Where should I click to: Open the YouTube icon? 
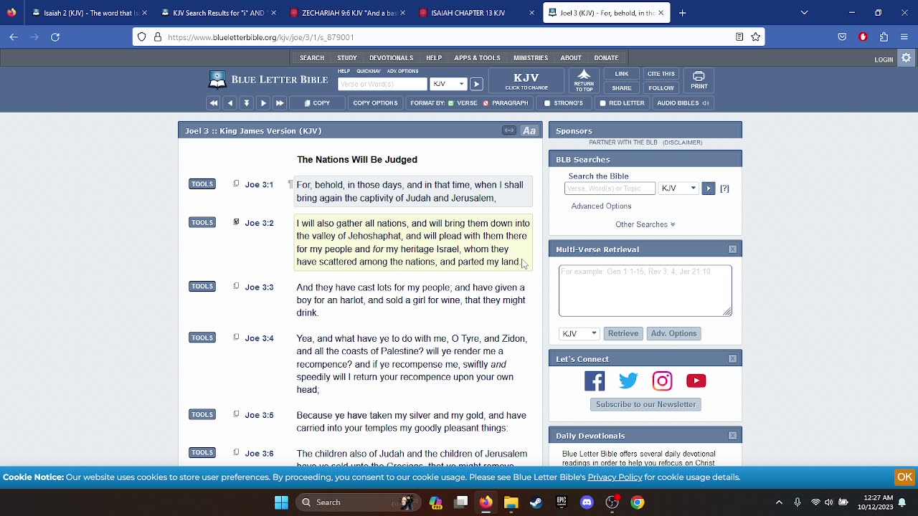696,381
